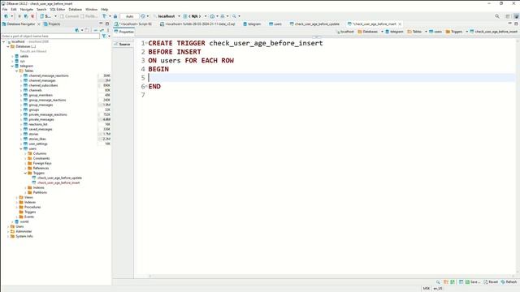Open the Window menu

point(92,9)
